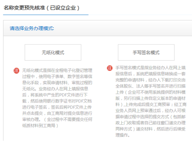Click the 请选择业务办理模式 header text

tap(32, 28)
